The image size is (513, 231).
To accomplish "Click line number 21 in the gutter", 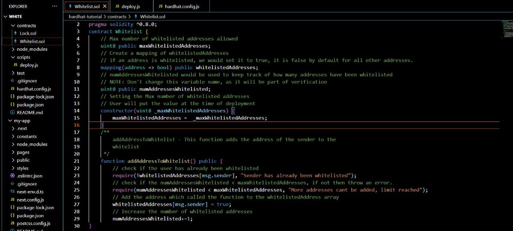I will pyautogui.click(x=77, y=161).
